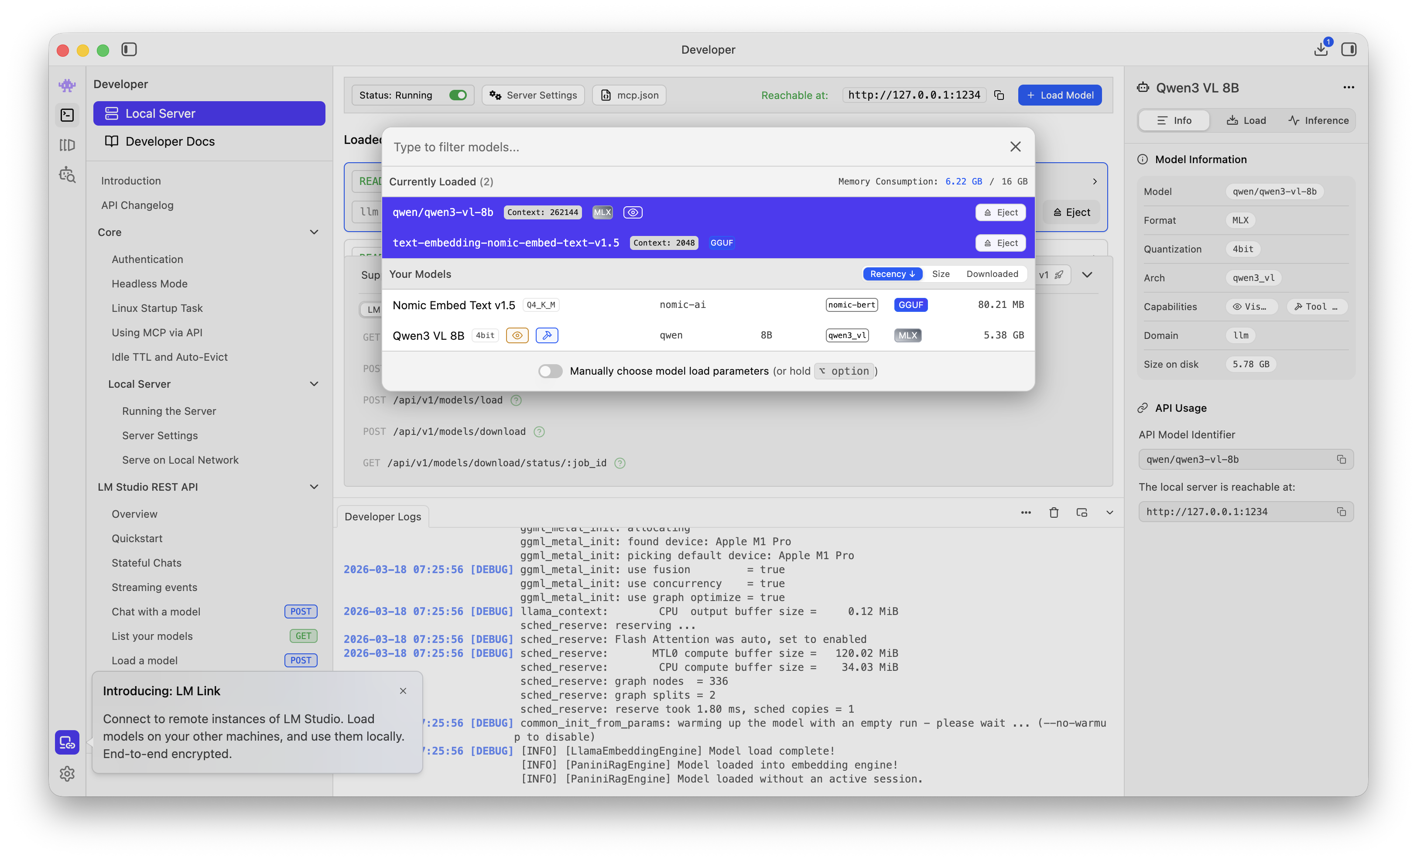
Task: Open mcp.json editor
Action: pos(629,96)
